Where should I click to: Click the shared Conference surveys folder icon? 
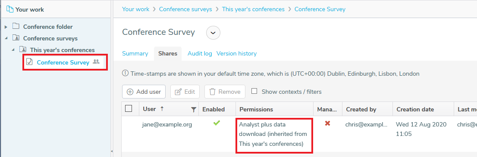pos(16,38)
